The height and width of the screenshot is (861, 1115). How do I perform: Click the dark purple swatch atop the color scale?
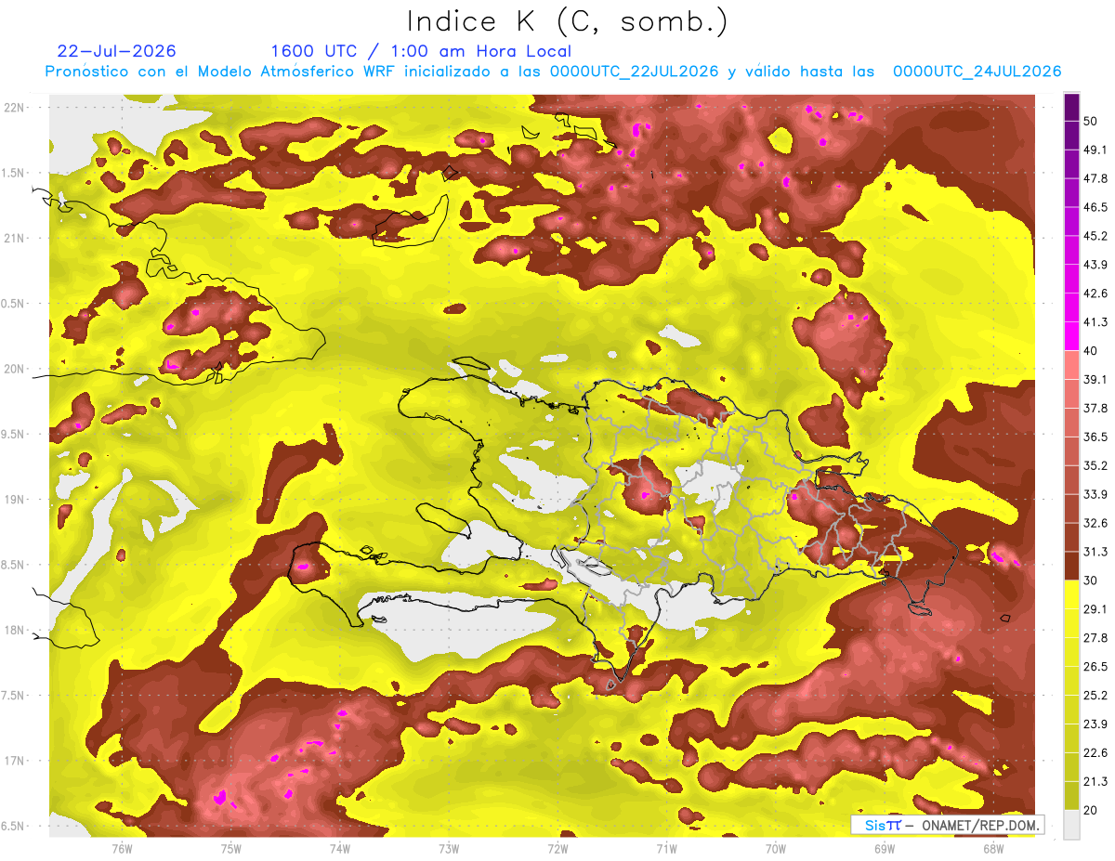1071,106
